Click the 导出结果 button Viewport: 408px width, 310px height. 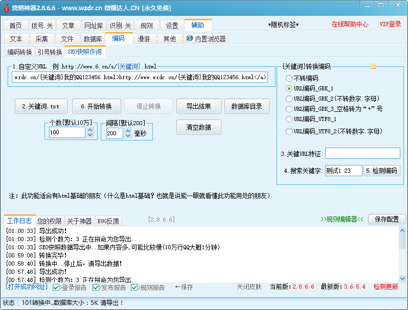(199, 106)
